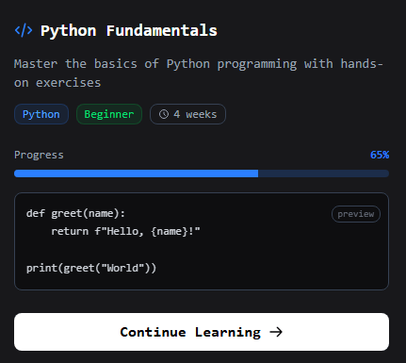The height and width of the screenshot is (363, 406).
Task: Click the line 'def greet(name):'
Action: click(x=75, y=213)
